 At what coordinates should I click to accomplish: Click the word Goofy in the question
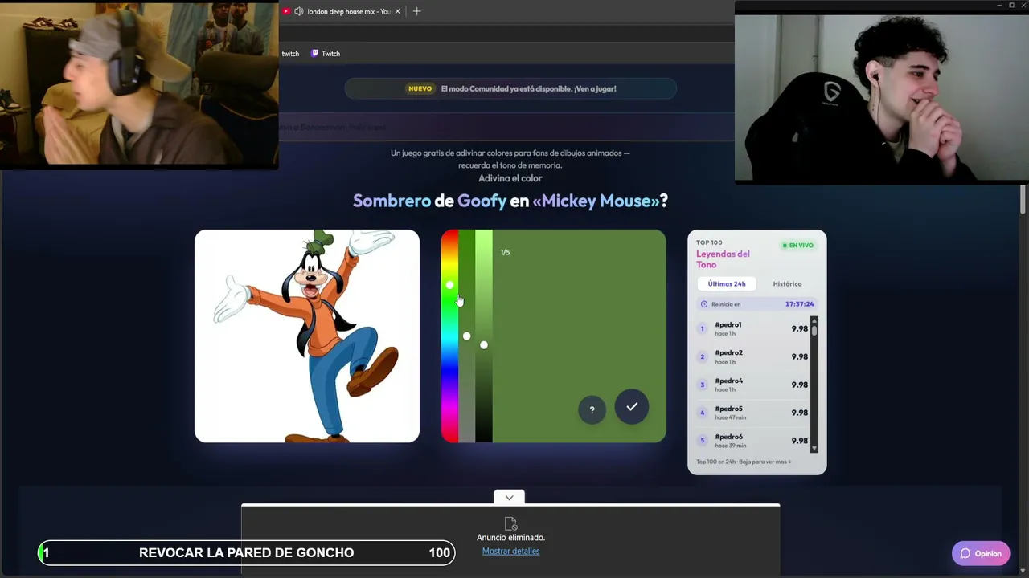[482, 201]
